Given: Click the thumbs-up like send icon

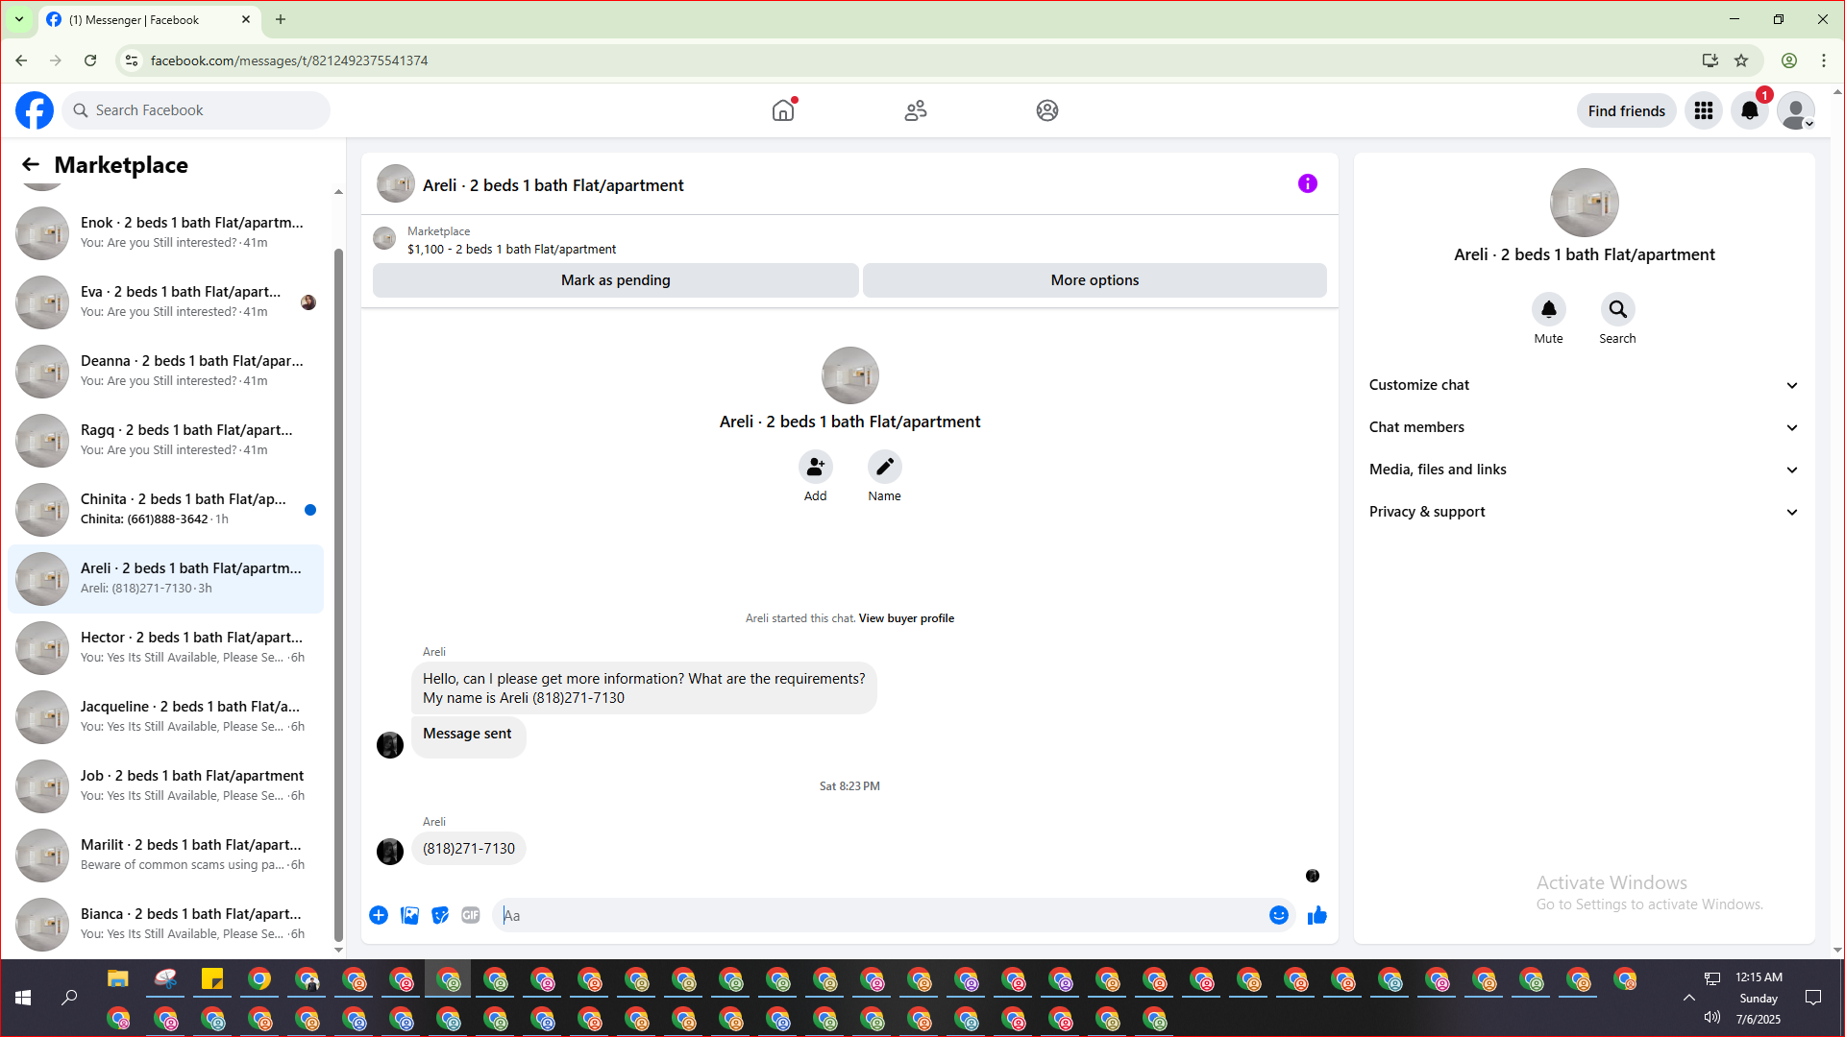Looking at the screenshot, I should pyautogui.click(x=1316, y=915).
